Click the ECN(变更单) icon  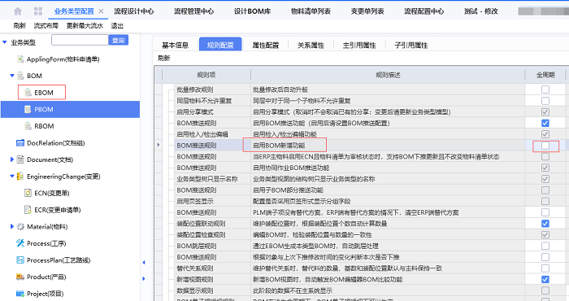coord(28,193)
